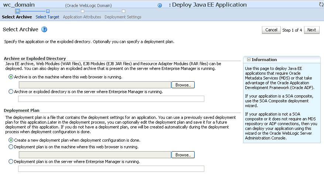Open the Select Archive help icon
The height and width of the screenshot is (177, 324).
point(44,29)
